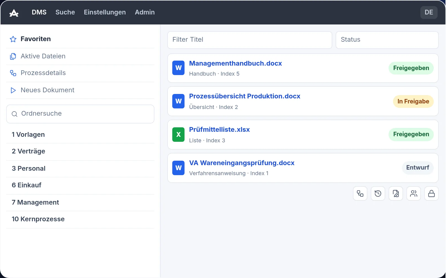Click the Word icon of Managementhandbuch.docx

click(x=178, y=68)
